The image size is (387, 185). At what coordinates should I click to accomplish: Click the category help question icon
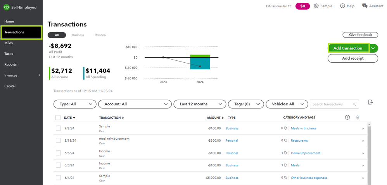[347, 117]
